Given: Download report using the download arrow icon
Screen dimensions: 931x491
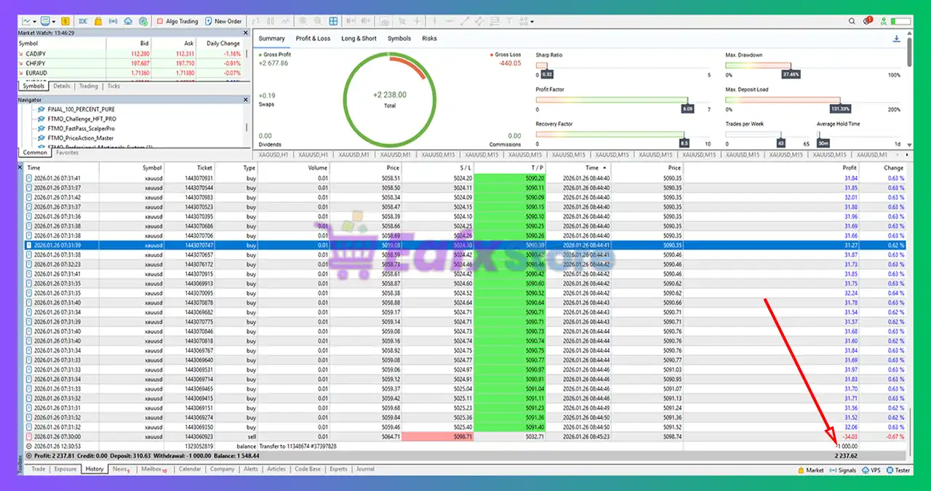Looking at the screenshot, I should click(896, 39).
